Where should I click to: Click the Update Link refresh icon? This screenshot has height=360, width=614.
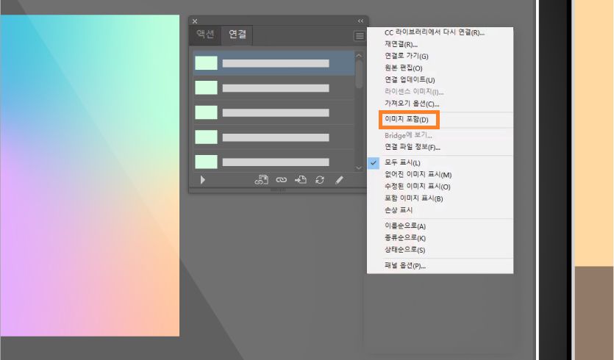[x=320, y=180]
